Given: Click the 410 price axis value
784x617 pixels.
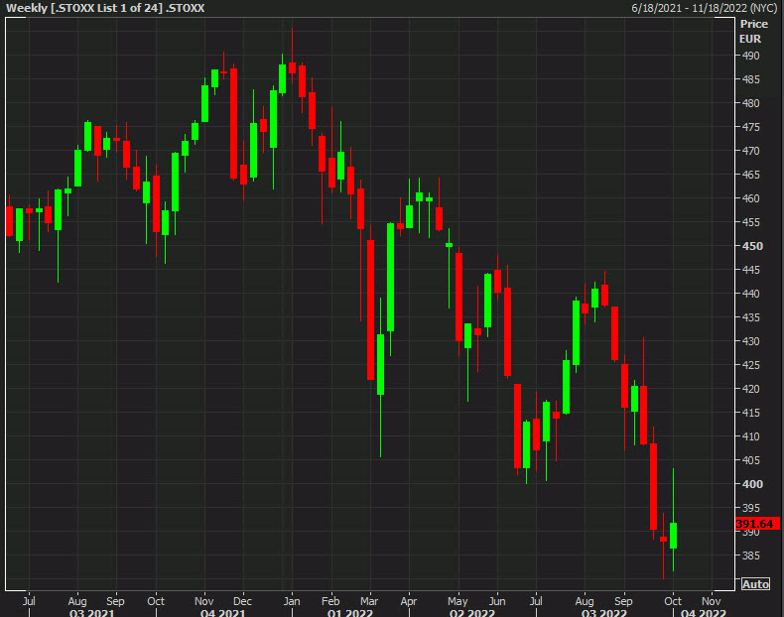Looking at the screenshot, I should point(750,436).
